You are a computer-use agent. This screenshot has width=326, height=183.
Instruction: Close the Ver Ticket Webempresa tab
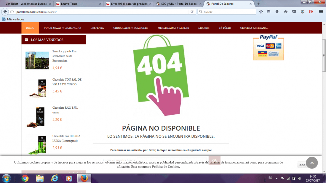click(x=50, y=4)
